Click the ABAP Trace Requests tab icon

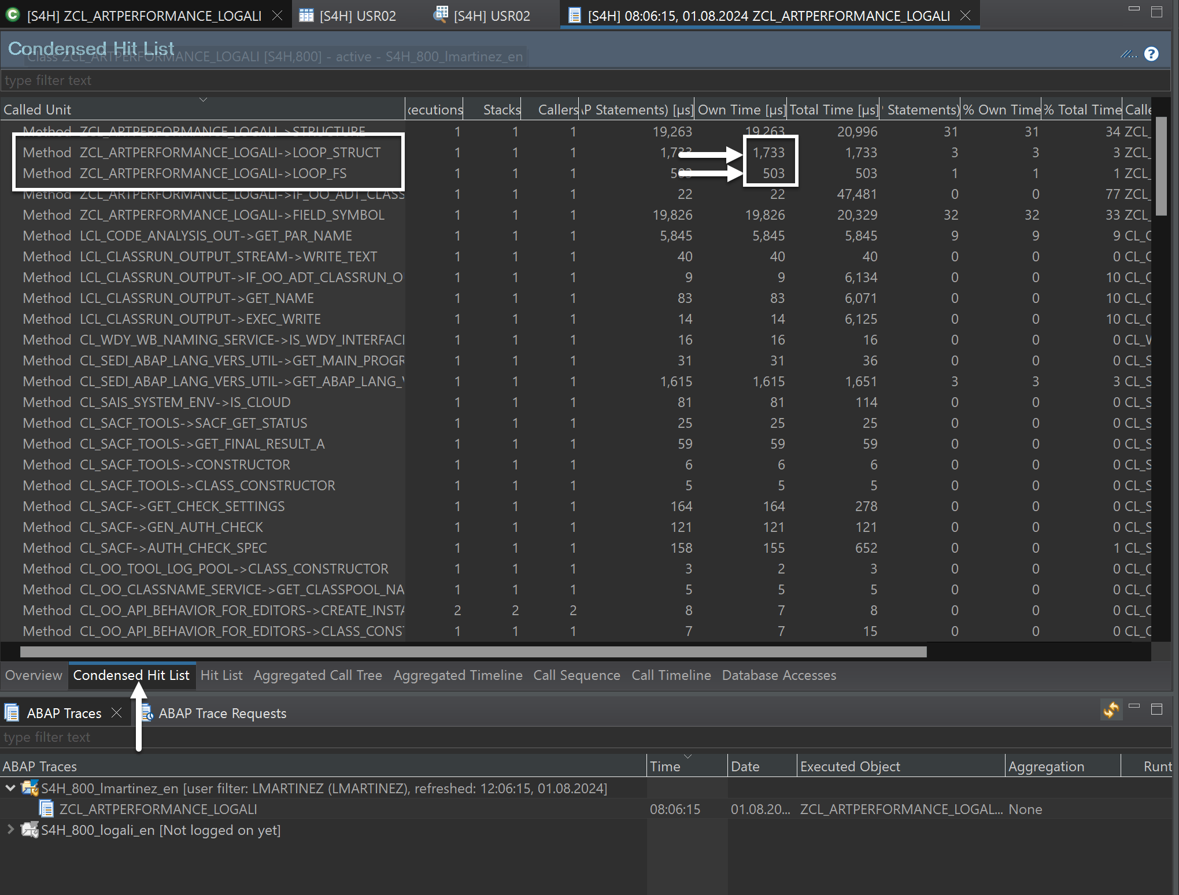tap(147, 713)
